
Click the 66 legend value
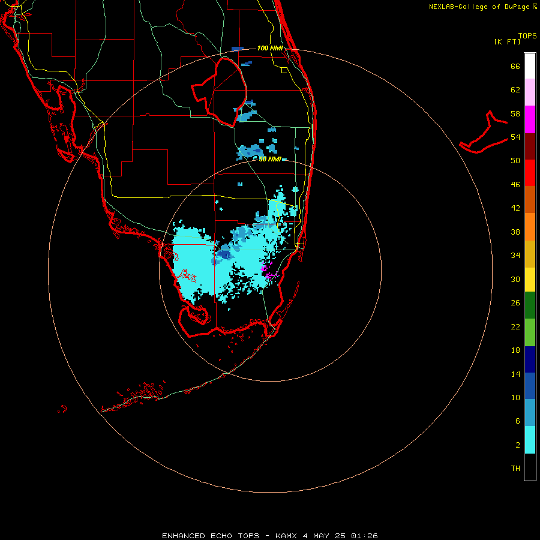click(515, 66)
